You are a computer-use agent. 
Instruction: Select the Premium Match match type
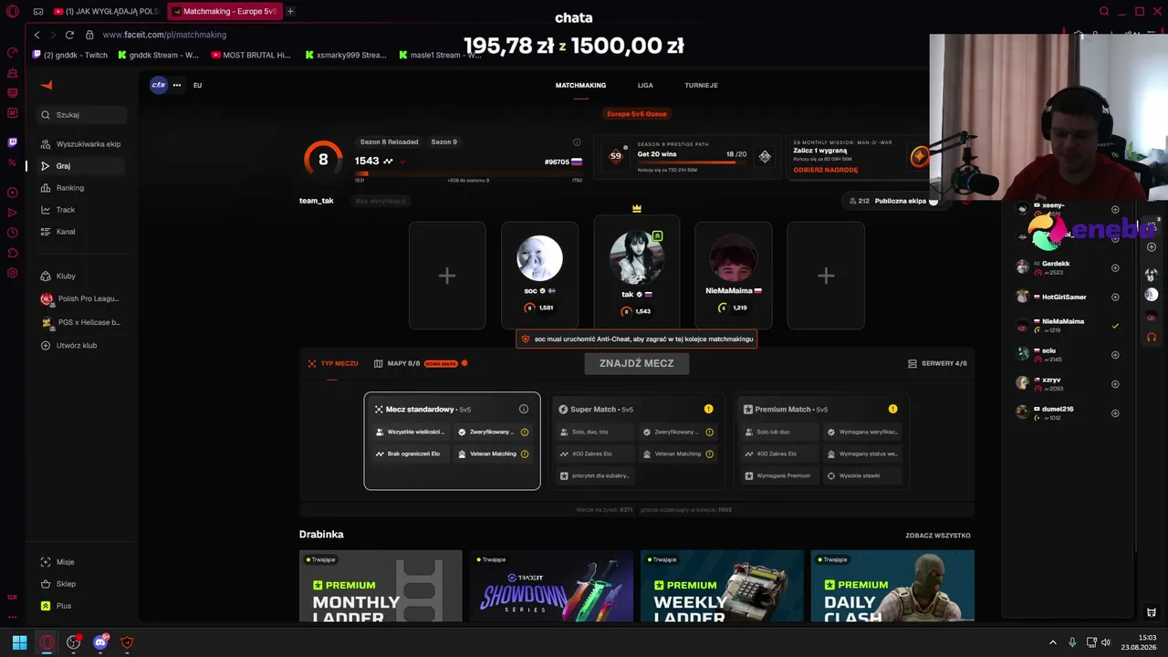820,441
